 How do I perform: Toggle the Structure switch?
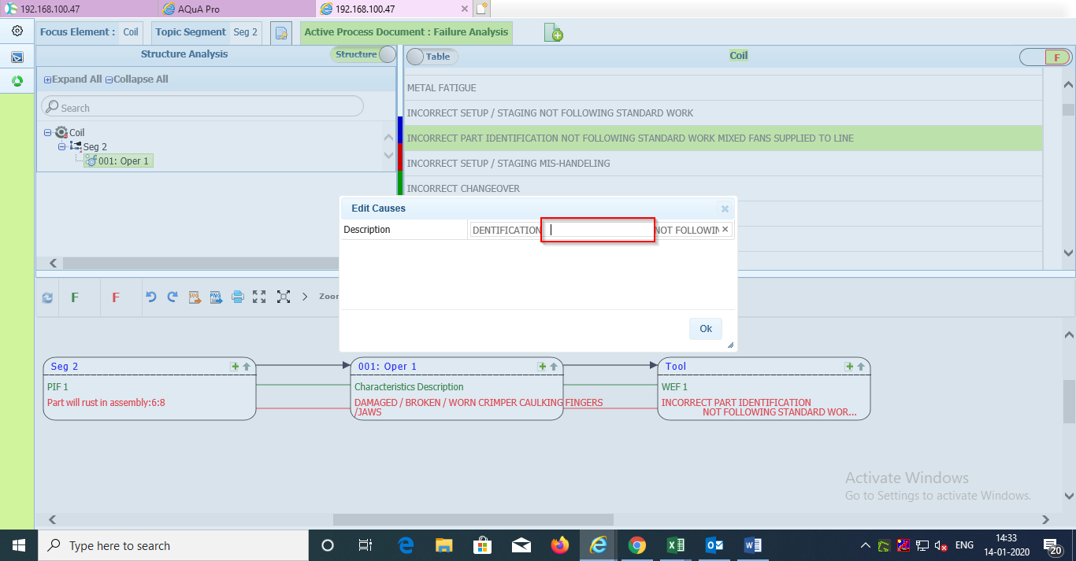coord(364,54)
